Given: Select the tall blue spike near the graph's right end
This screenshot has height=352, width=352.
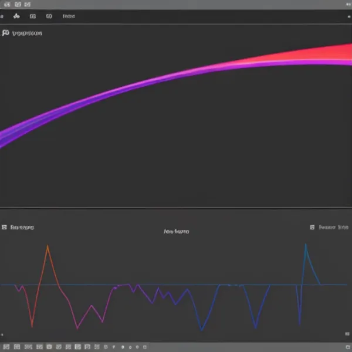Looking at the screenshot, I should (306, 245).
